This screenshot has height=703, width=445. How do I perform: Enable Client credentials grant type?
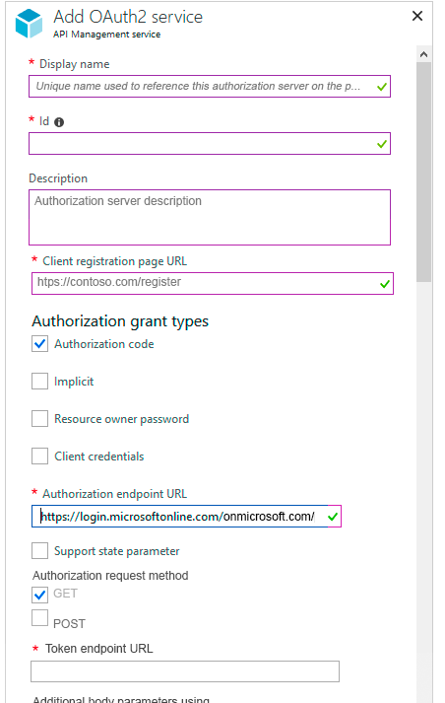pos(39,457)
